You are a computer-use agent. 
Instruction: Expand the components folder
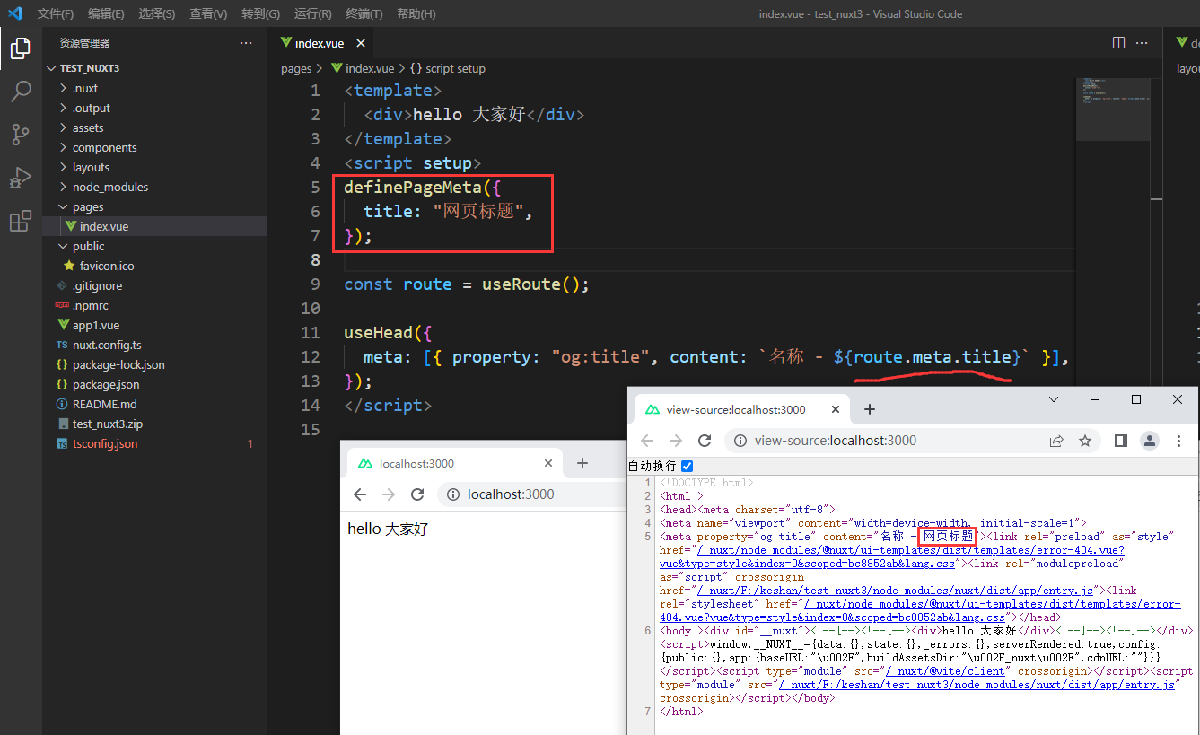click(x=64, y=147)
